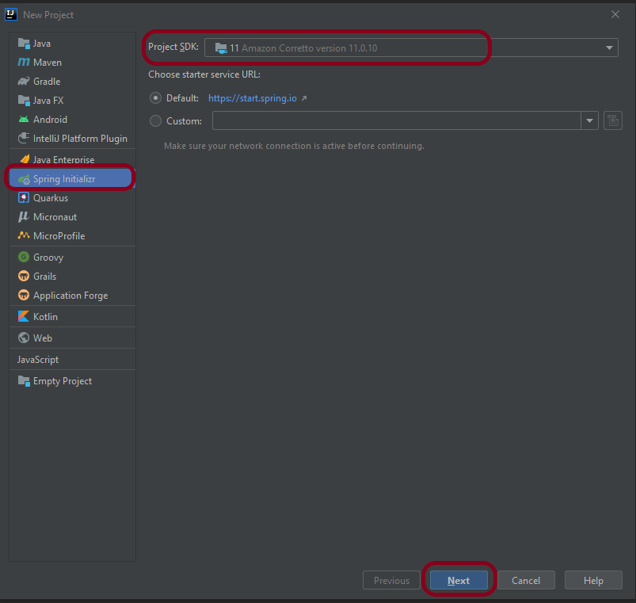Viewport: 636px width, 603px height.
Task: Pick the Android robot icon
Action: point(24,120)
